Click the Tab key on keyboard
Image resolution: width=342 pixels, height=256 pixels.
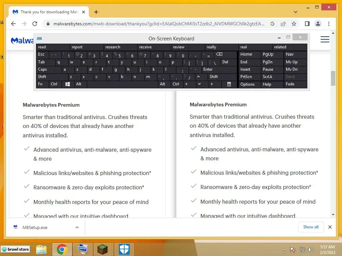[x=45, y=62]
